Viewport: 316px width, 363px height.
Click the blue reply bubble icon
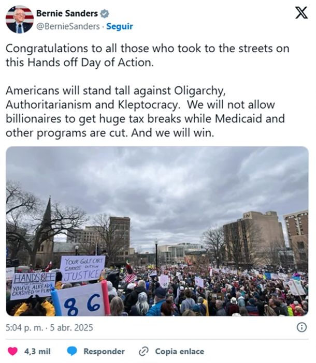tap(72, 351)
